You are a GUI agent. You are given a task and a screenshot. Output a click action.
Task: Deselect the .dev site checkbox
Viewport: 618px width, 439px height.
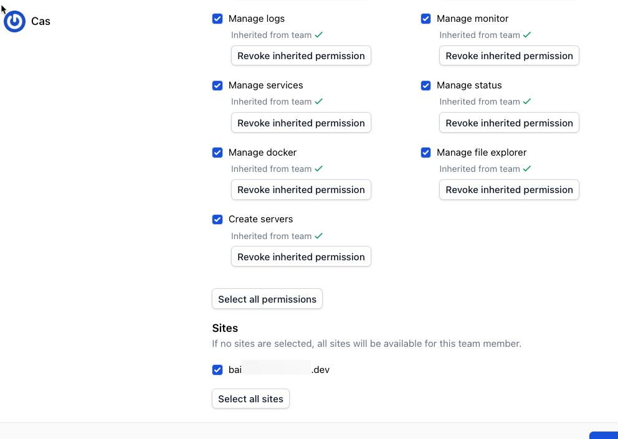click(217, 370)
